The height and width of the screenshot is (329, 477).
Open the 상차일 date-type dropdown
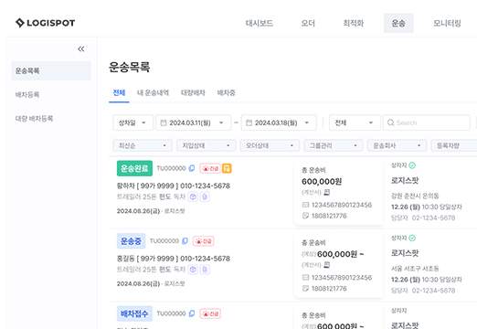(132, 122)
